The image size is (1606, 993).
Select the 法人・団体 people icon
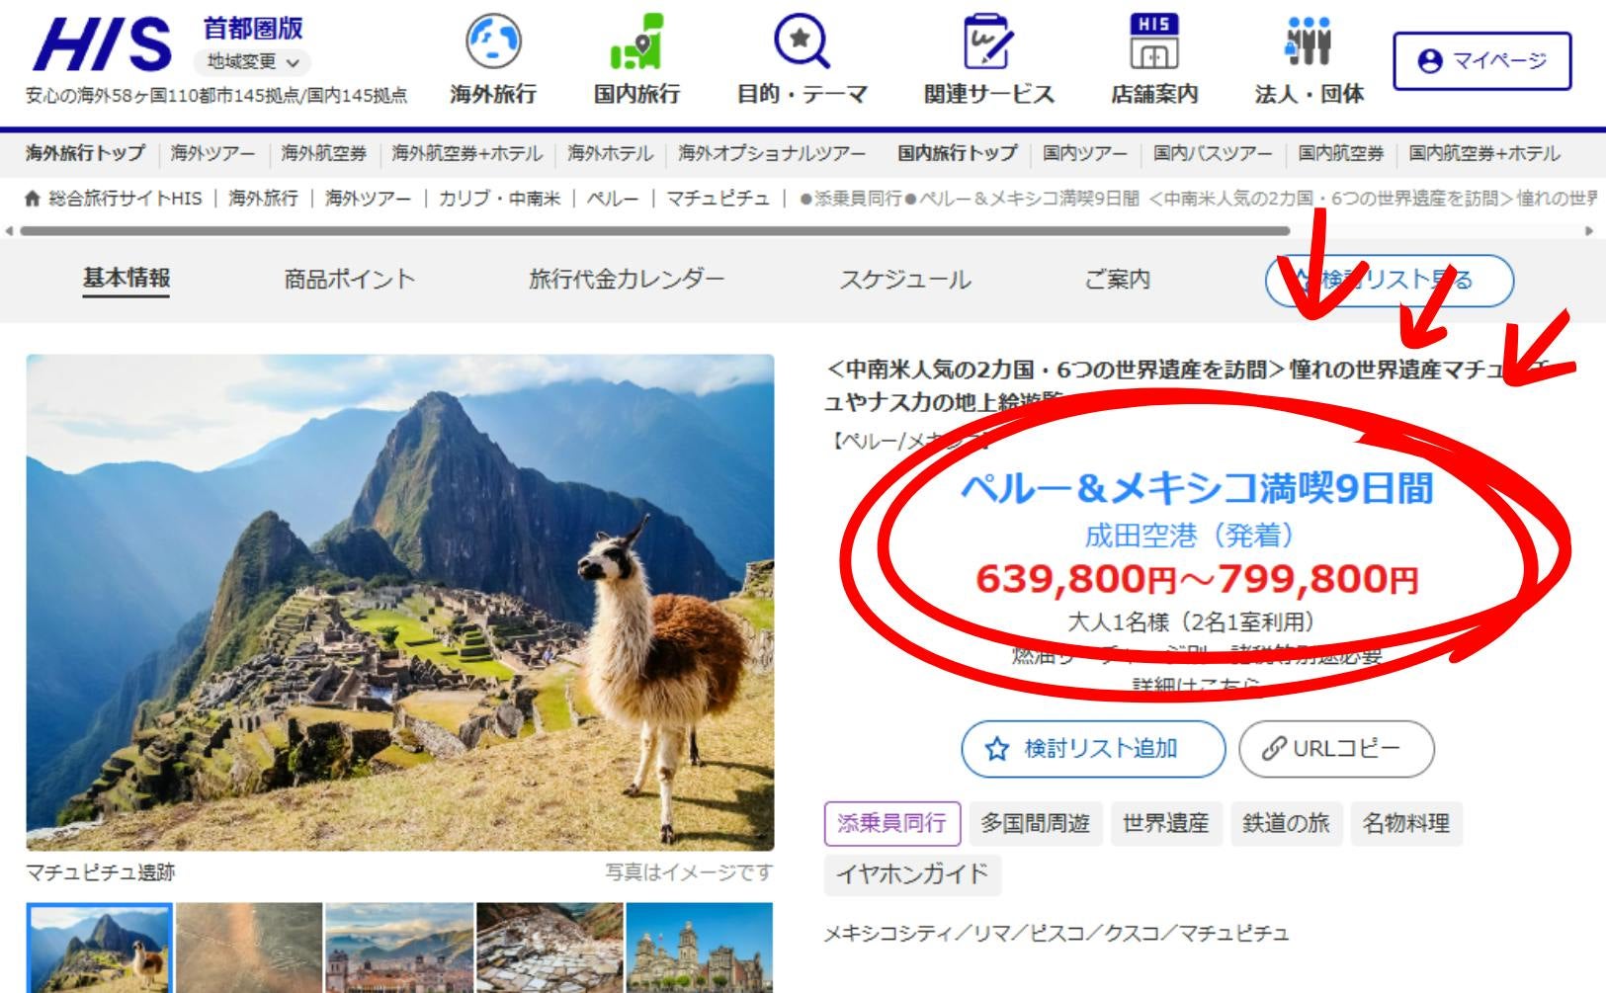(x=1309, y=42)
